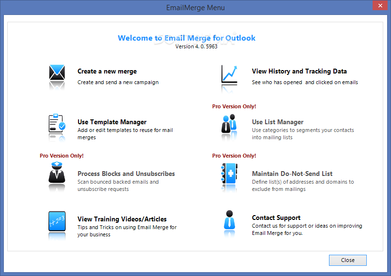
Task: Click 'Use categories to segments your contacts' text
Action: (303, 133)
